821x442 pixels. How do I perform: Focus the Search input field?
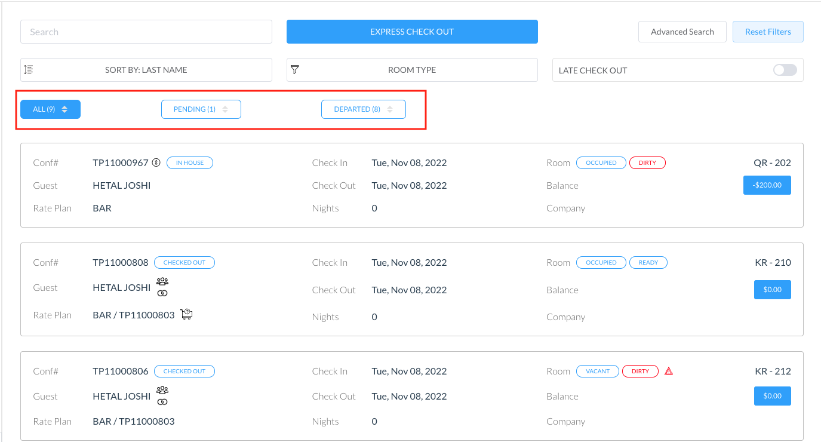coord(146,32)
